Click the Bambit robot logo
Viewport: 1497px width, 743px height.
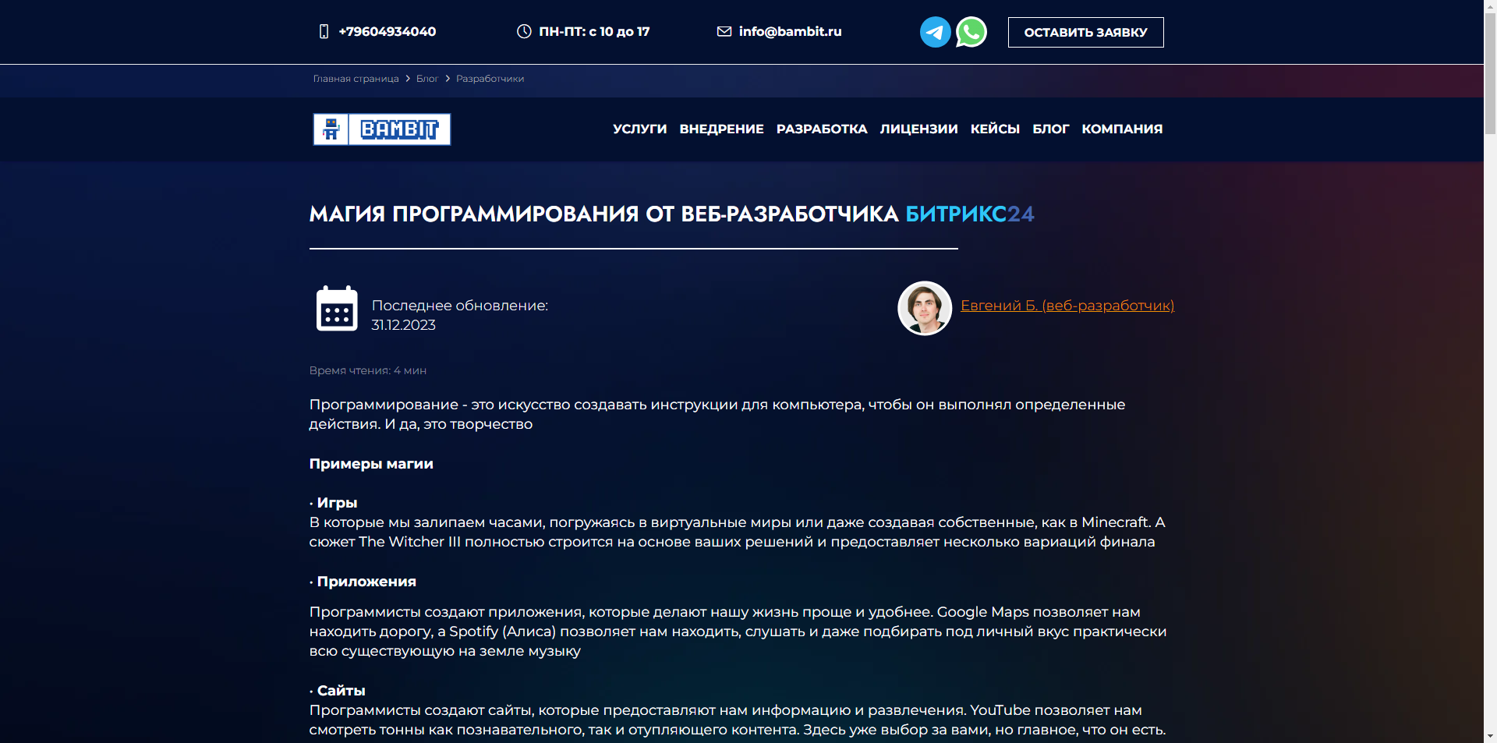(382, 129)
